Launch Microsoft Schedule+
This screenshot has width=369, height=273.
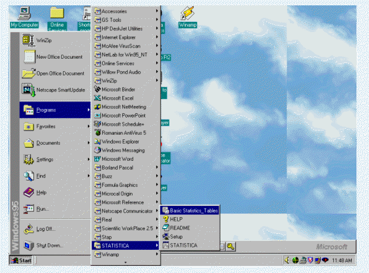pos(126,124)
